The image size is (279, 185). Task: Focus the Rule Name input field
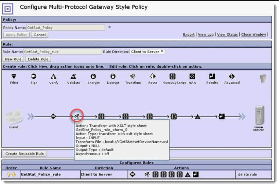(x=63, y=52)
